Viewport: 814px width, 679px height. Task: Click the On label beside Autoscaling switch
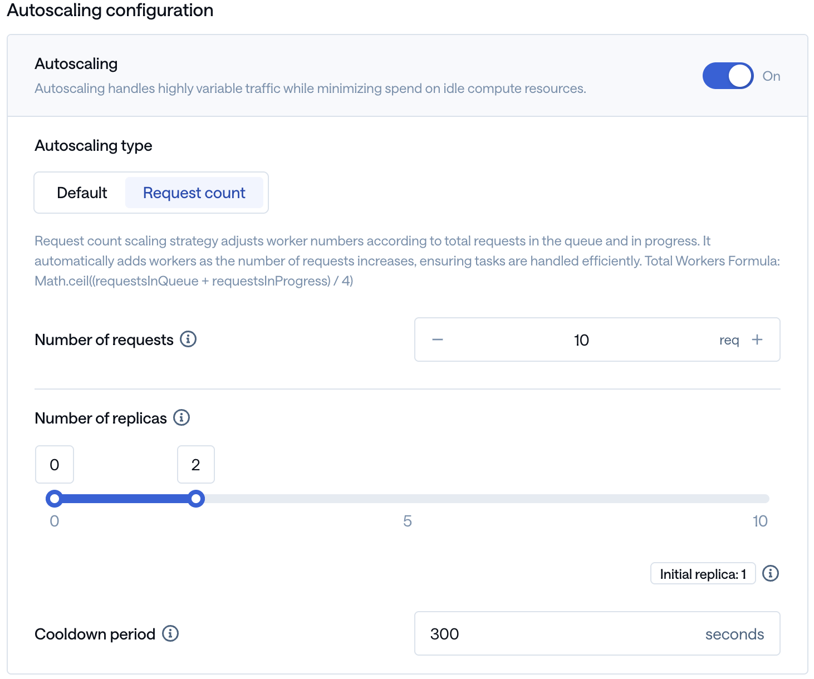(x=771, y=76)
